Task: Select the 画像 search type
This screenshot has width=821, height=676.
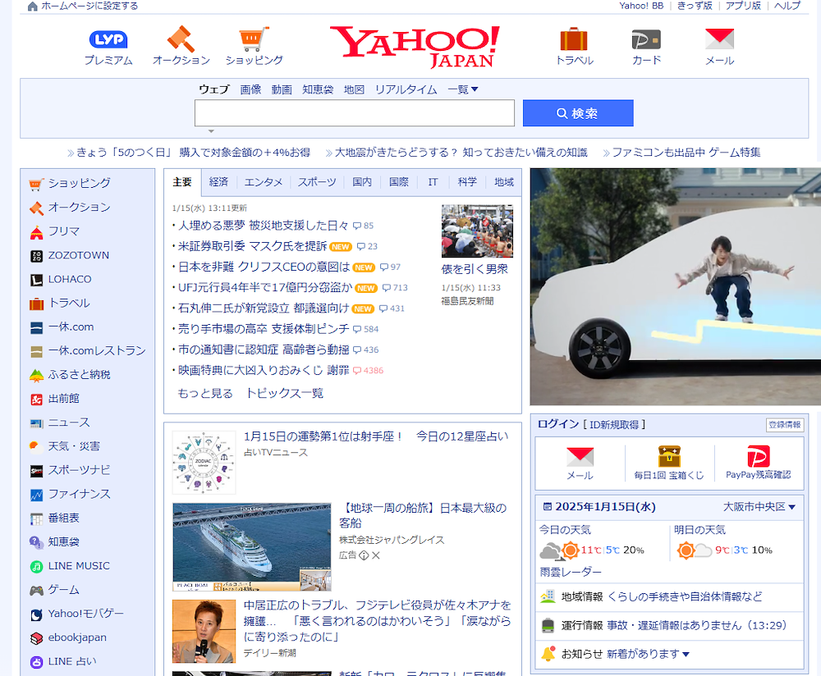Action: [x=250, y=89]
